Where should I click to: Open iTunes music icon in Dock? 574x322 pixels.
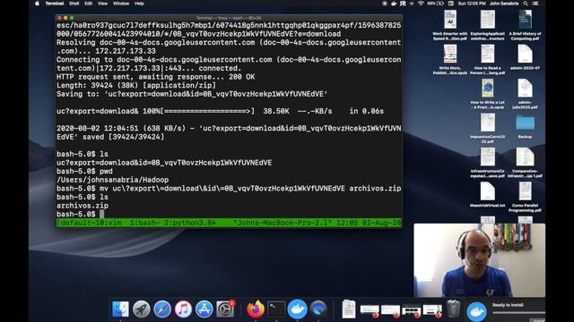[183, 309]
